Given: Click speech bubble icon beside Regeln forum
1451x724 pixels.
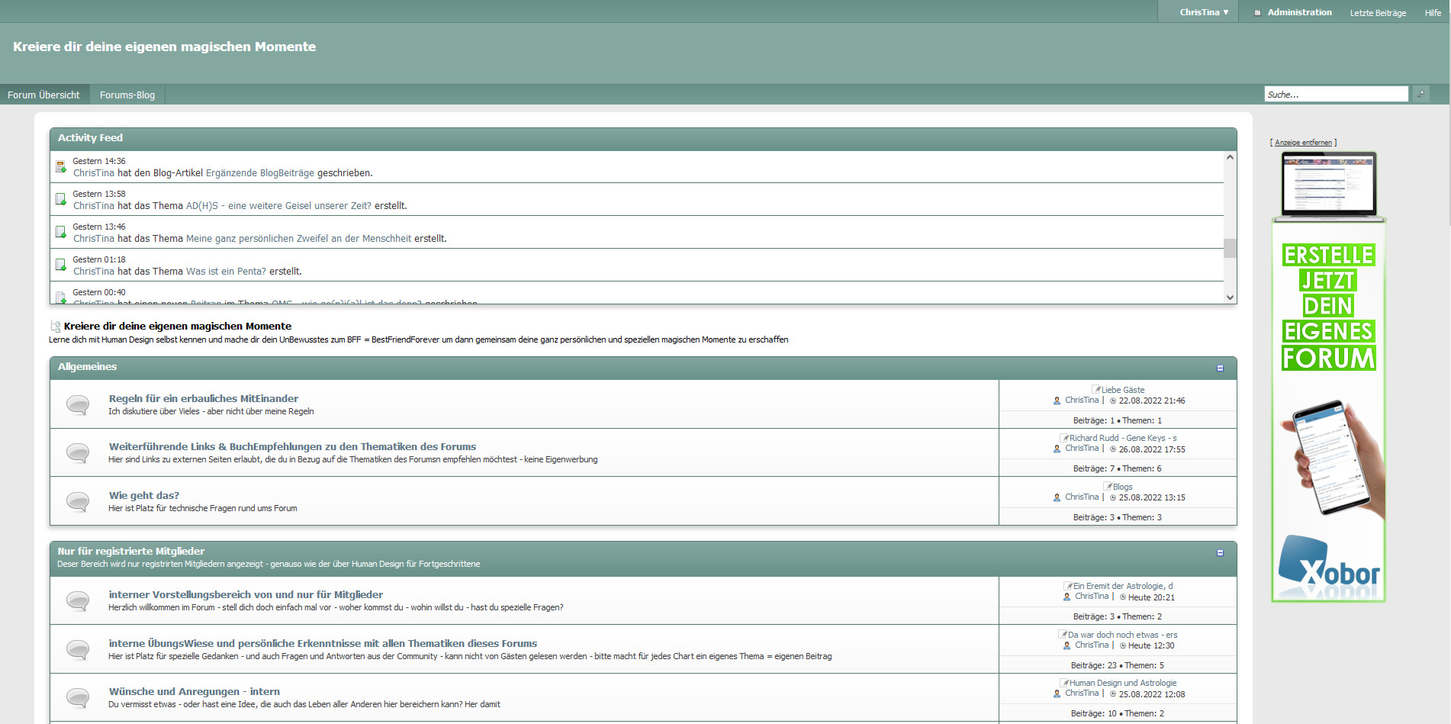Looking at the screenshot, I should click(78, 404).
